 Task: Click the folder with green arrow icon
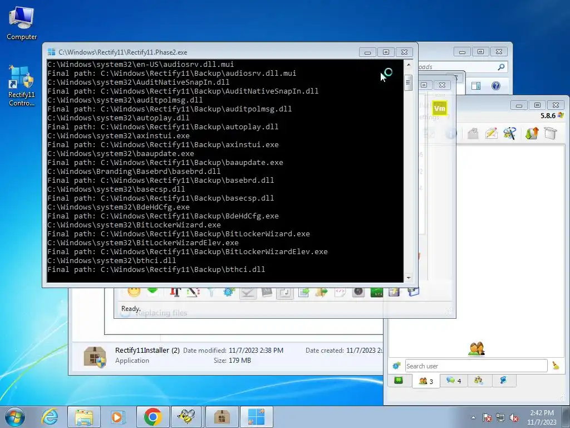tap(321, 292)
